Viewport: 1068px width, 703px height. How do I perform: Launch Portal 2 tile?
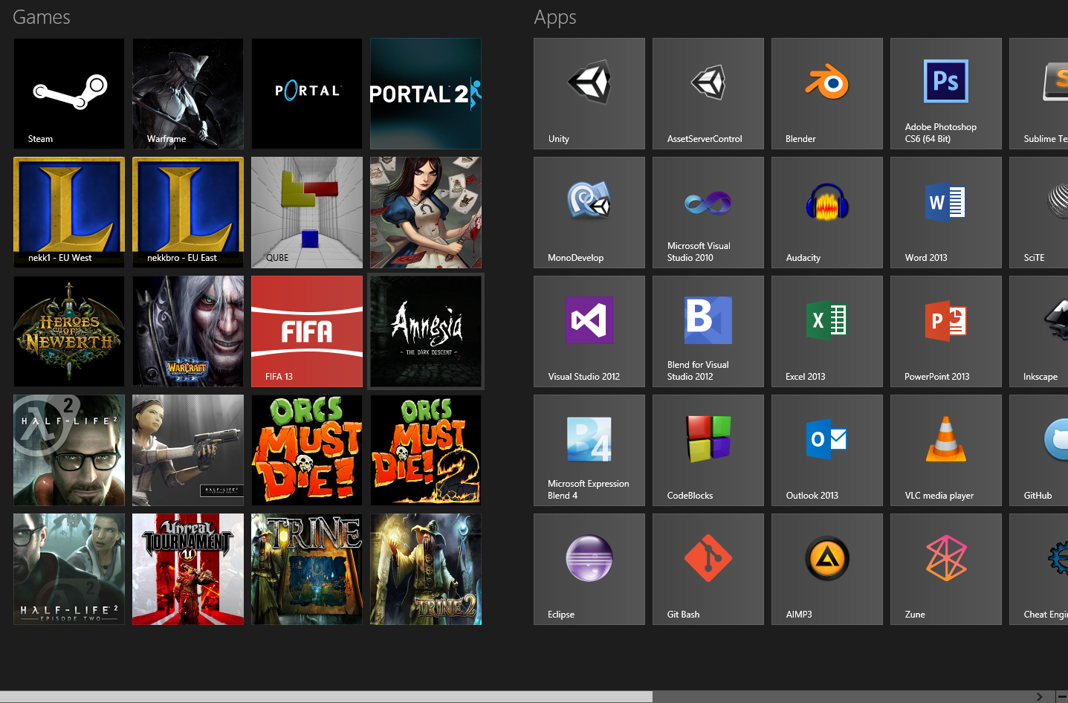[426, 94]
